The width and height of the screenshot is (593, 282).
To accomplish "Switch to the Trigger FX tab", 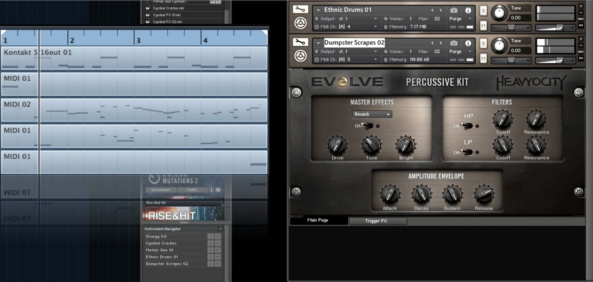I will point(378,221).
